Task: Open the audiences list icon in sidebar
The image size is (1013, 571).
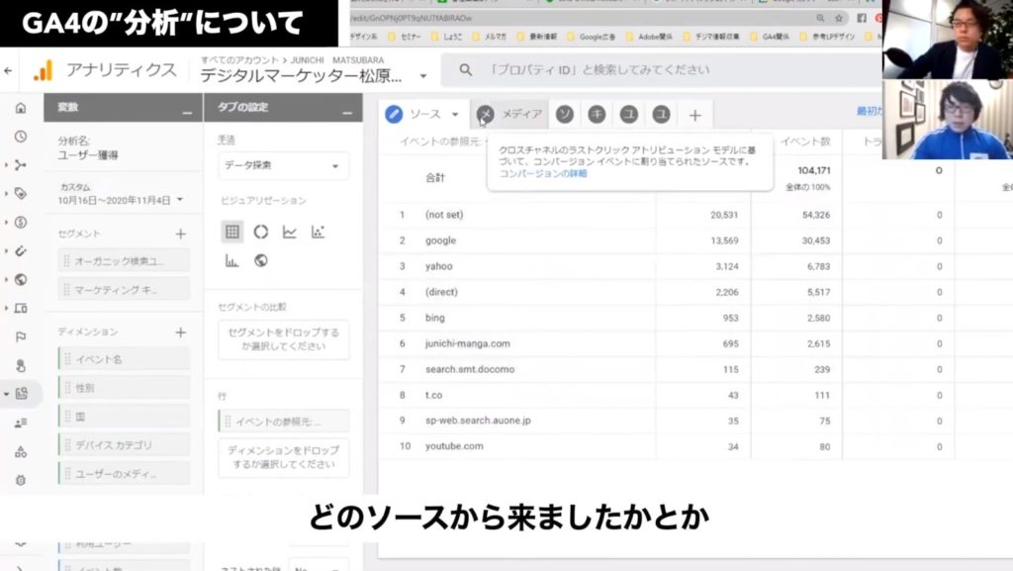Action: coord(21,423)
